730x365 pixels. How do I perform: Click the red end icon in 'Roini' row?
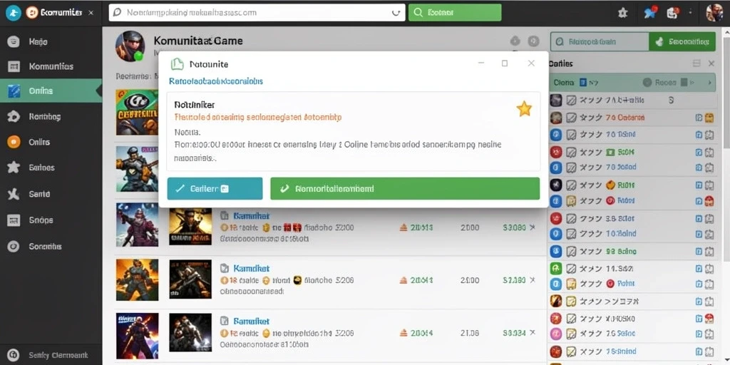[x=709, y=200]
